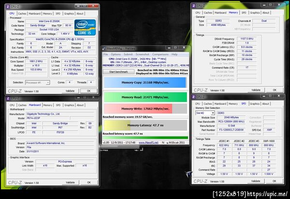Open the About tab in the CPU window

pyautogui.click(x=80, y=14)
